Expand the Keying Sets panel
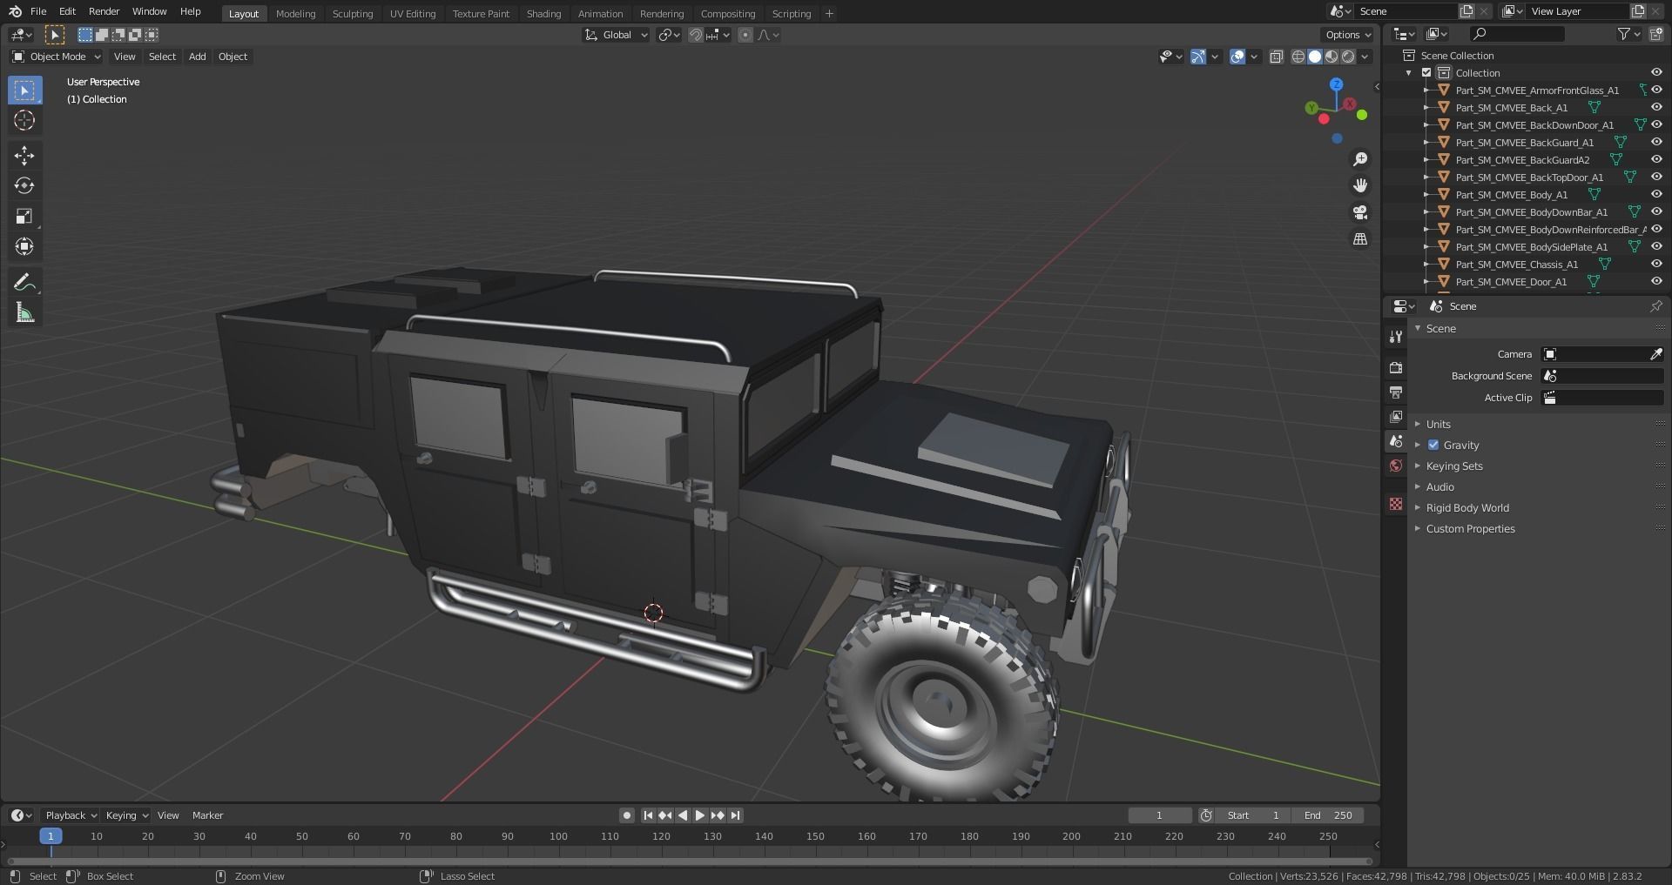Viewport: 1672px width, 885px height. pos(1454,466)
